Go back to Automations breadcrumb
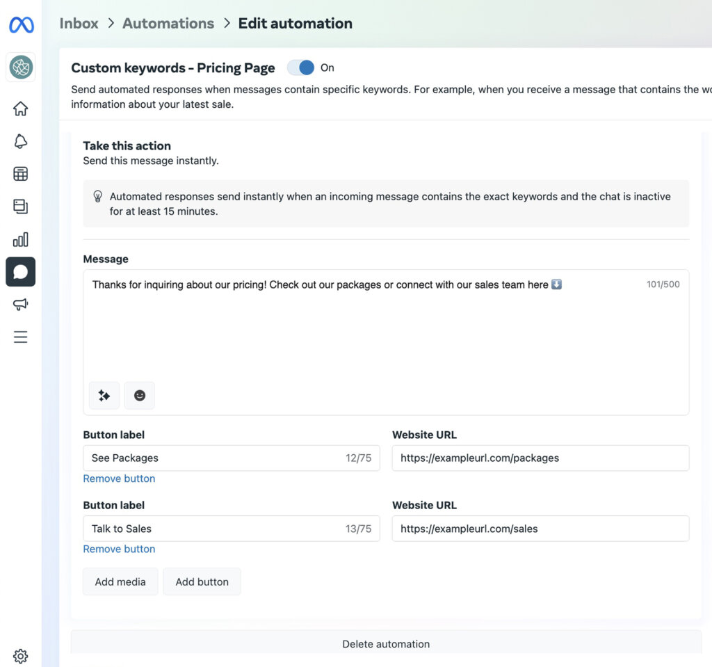Viewport: 712px width, 667px height. [x=168, y=23]
